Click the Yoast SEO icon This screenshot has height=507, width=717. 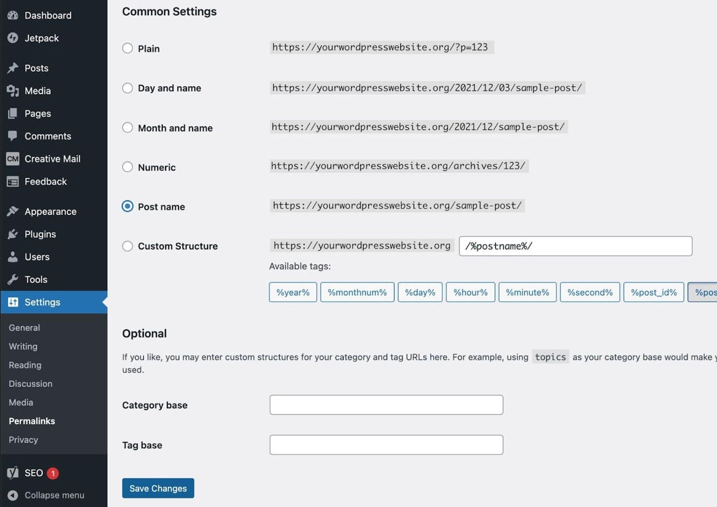[12, 473]
